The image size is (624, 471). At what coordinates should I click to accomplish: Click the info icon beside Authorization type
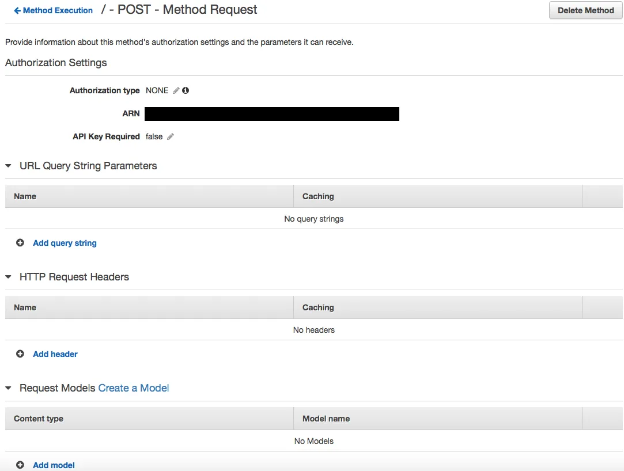click(x=186, y=90)
